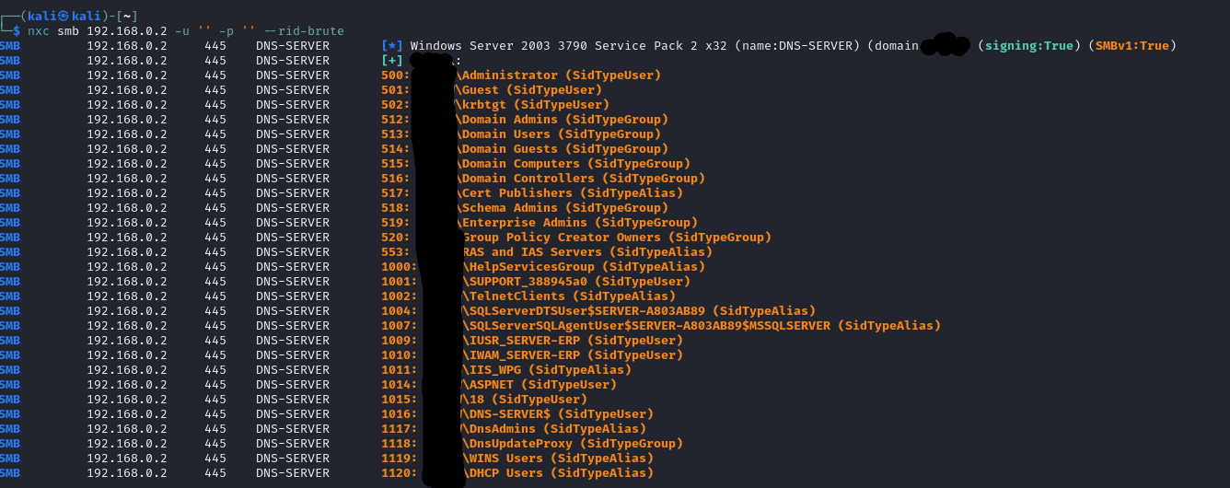Click the Enterprise Admins group entry

(x=579, y=223)
